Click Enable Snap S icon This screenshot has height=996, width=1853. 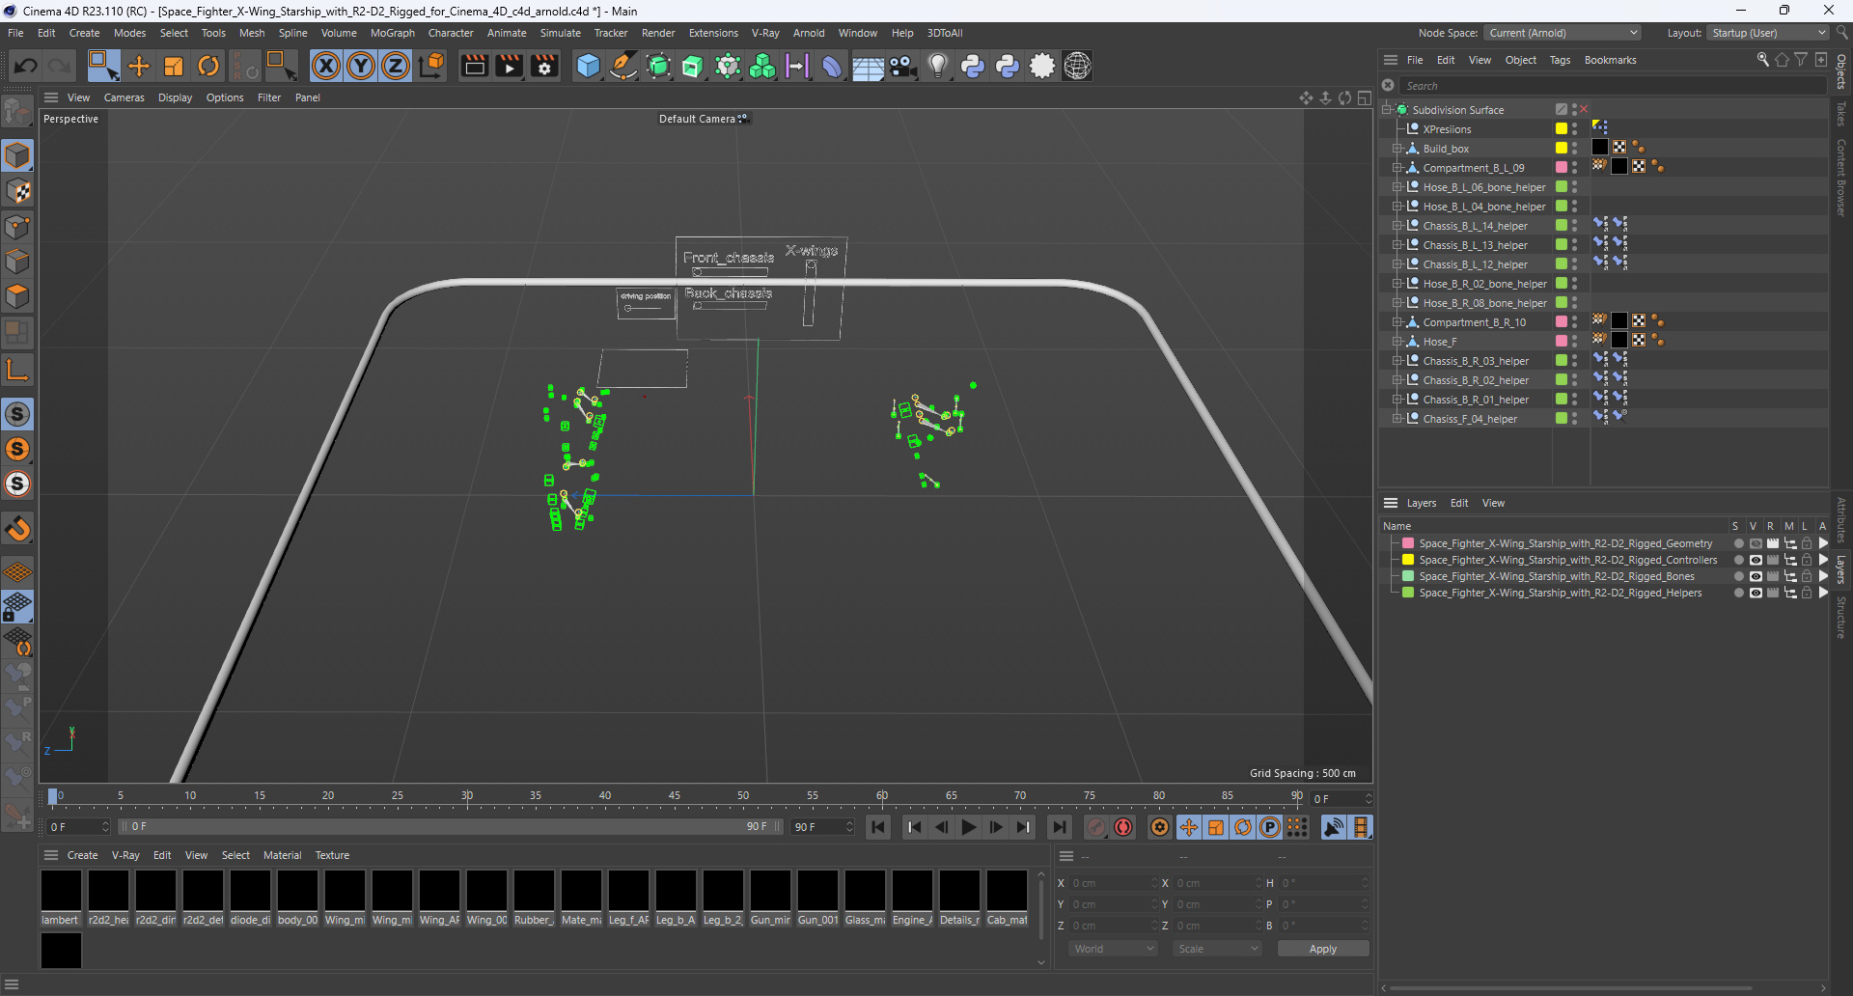[17, 414]
